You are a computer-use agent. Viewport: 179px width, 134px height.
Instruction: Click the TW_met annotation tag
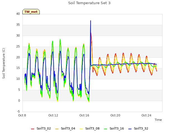point(31,12)
